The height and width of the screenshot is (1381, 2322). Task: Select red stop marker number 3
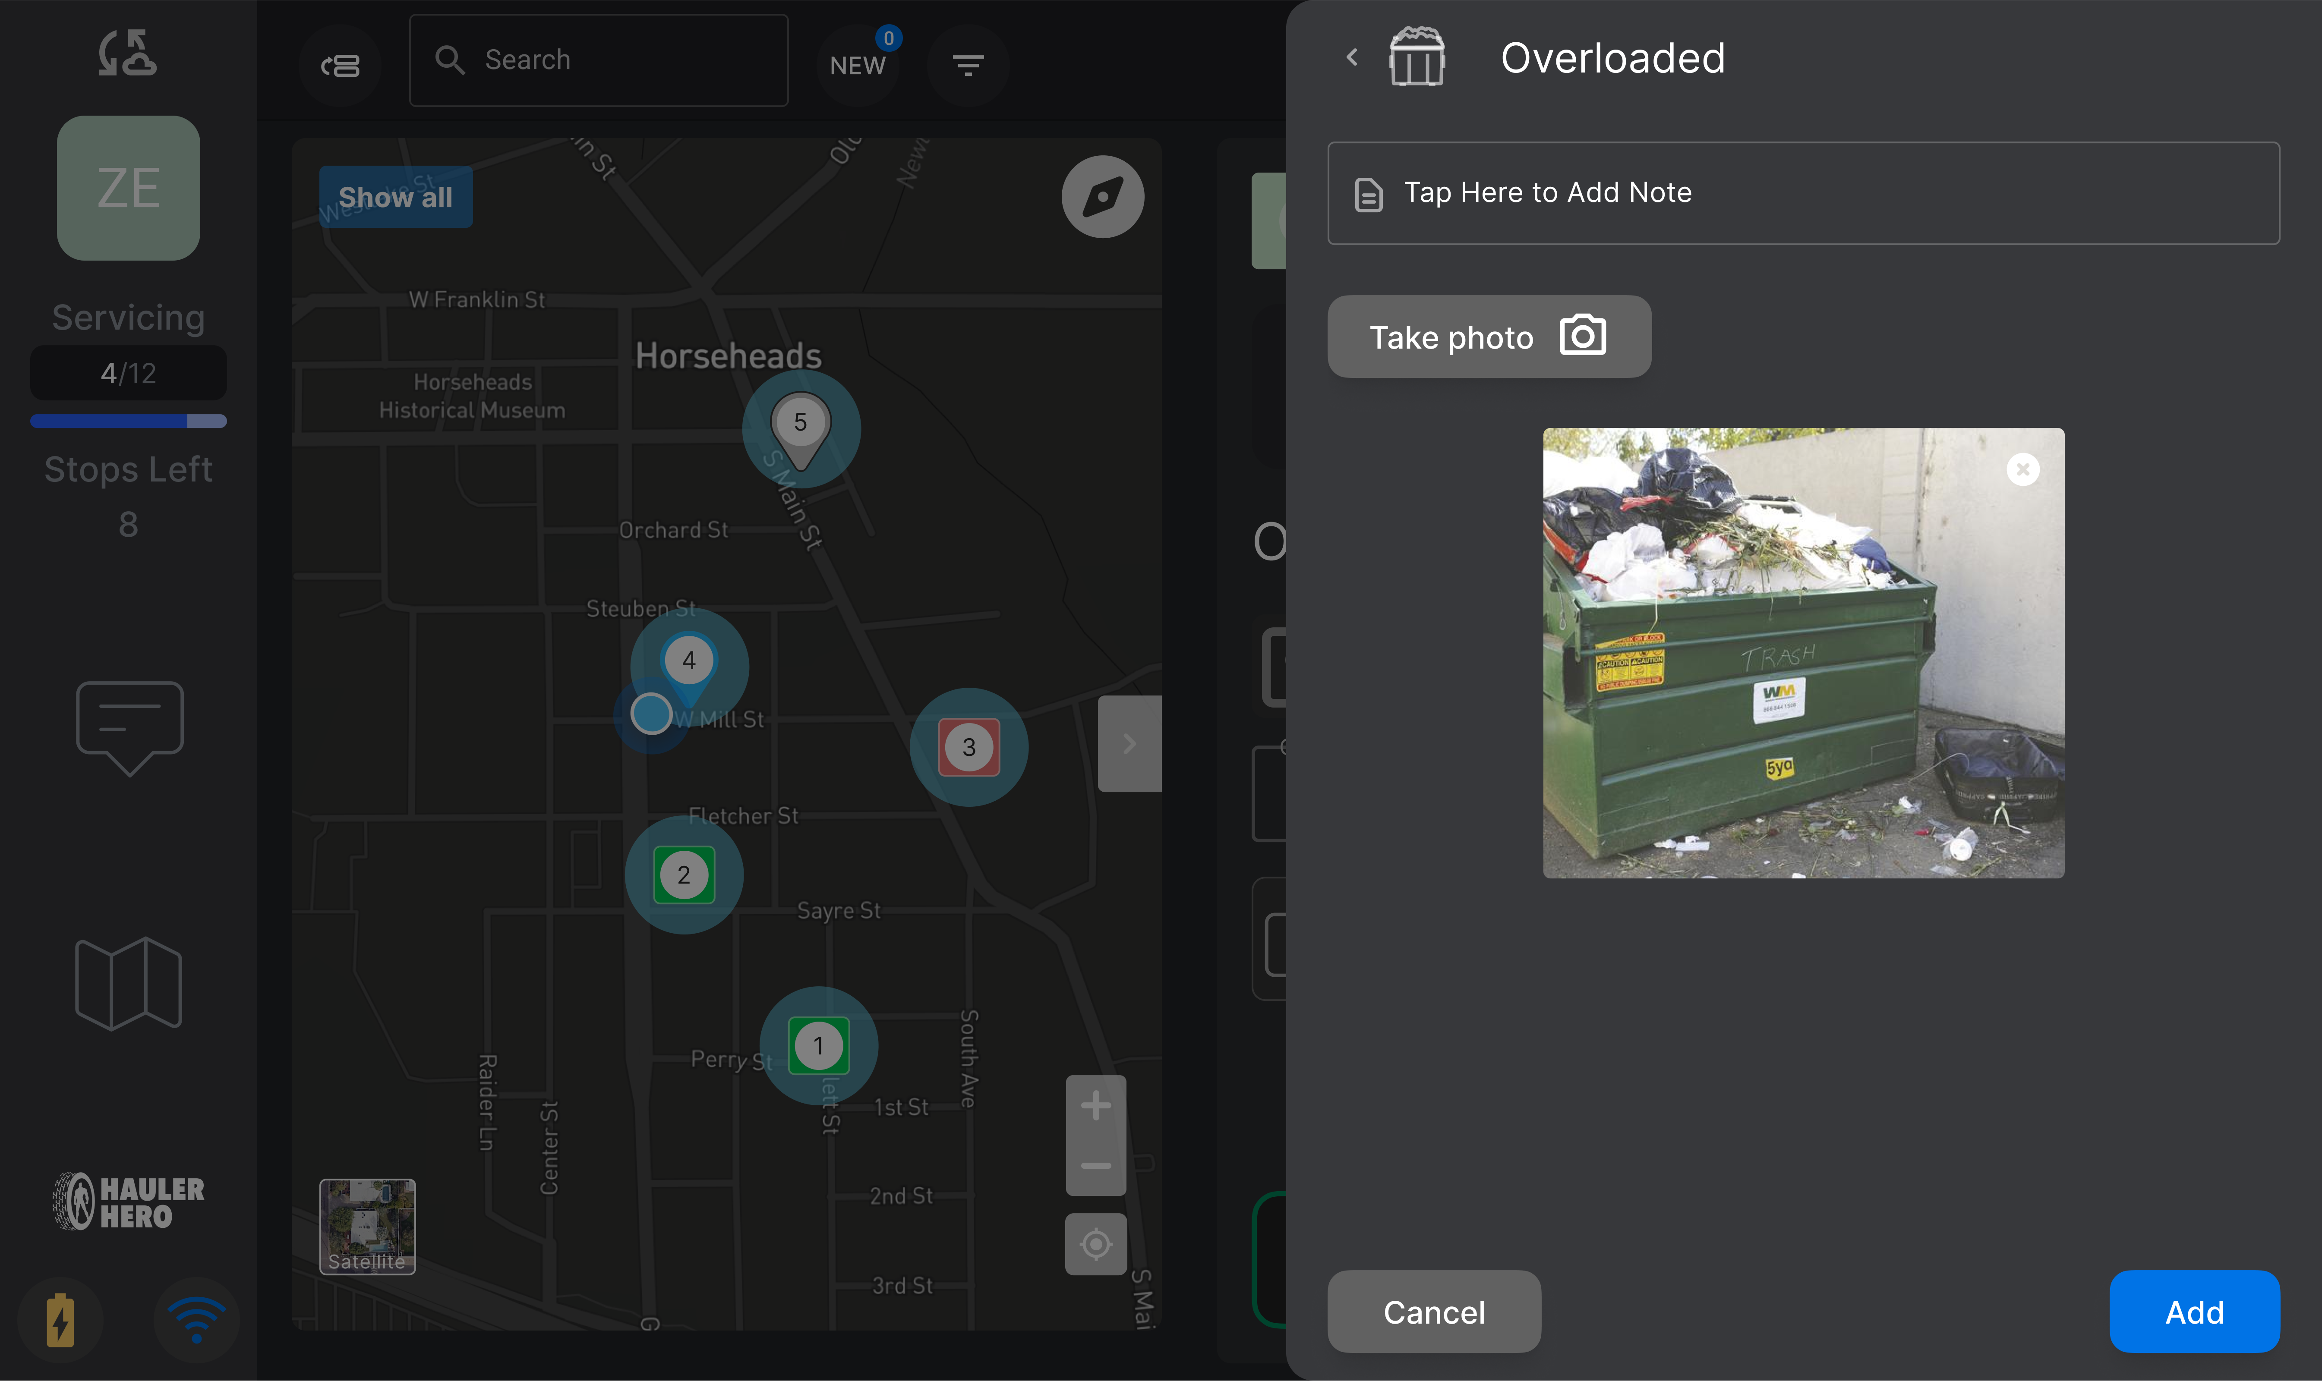point(969,747)
